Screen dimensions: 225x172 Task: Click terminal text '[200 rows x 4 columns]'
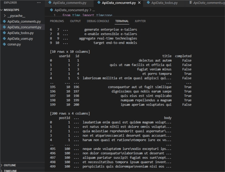point(70,114)
